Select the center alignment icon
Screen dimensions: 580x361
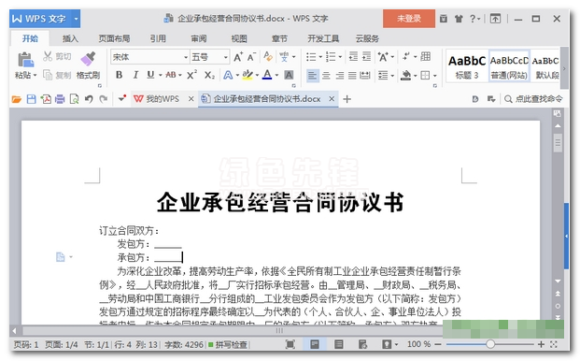click(x=326, y=76)
